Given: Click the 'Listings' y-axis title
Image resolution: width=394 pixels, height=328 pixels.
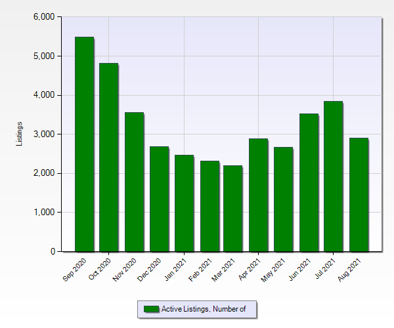Looking at the screenshot, I should 19,134.
